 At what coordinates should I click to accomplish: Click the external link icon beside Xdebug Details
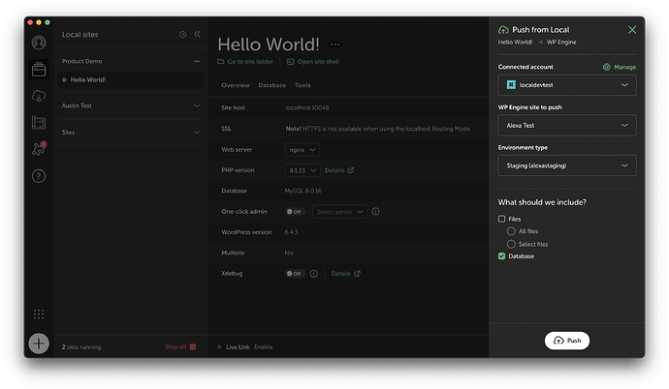click(x=357, y=274)
